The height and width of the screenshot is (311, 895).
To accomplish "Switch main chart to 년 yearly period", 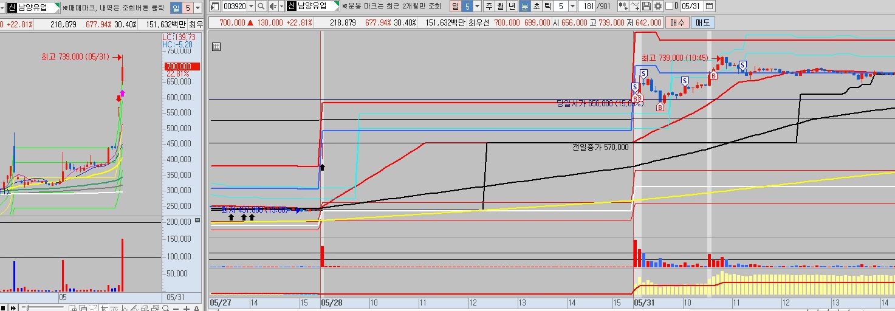I will pyautogui.click(x=513, y=6).
